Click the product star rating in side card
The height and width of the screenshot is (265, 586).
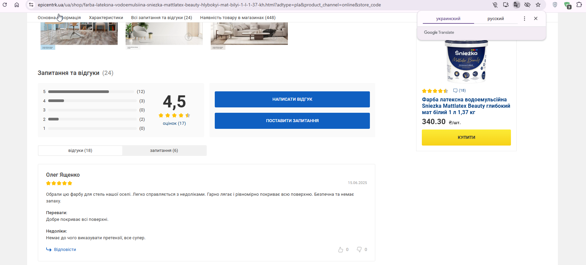[435, 91]
